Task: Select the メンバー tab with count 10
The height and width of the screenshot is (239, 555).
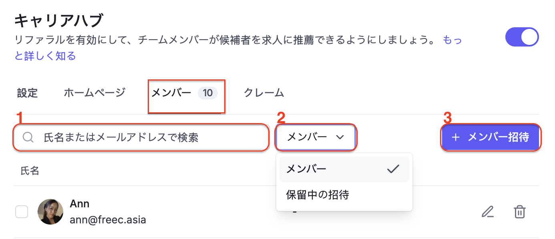Action: [x=184, y=93]
